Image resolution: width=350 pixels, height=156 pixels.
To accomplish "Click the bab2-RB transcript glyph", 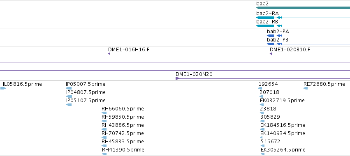I will click(x=303, y=26).
